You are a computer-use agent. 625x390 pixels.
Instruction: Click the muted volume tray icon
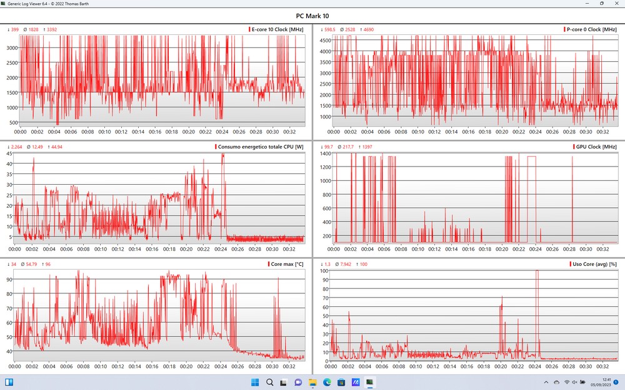574,383
